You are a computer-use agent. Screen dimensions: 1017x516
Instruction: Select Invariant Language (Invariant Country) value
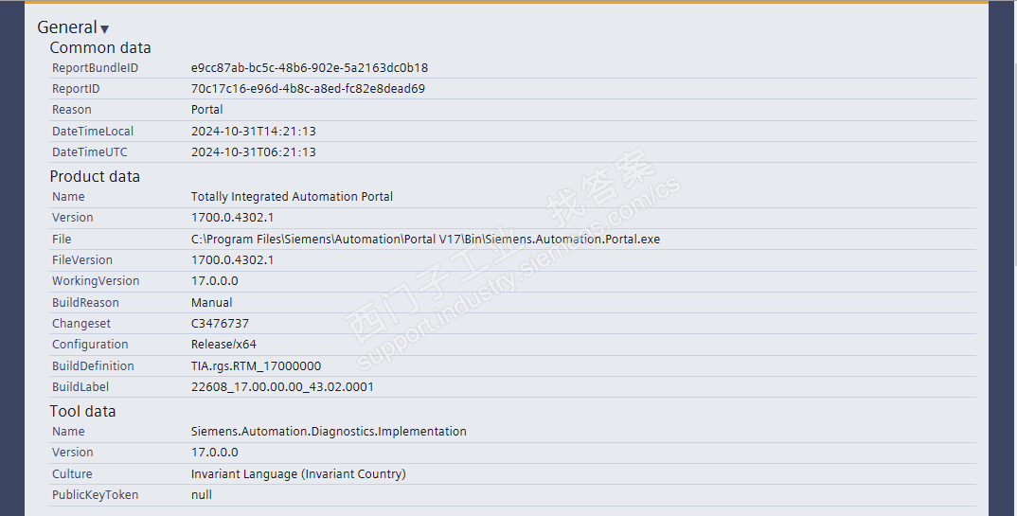click(x=298, y=473)
